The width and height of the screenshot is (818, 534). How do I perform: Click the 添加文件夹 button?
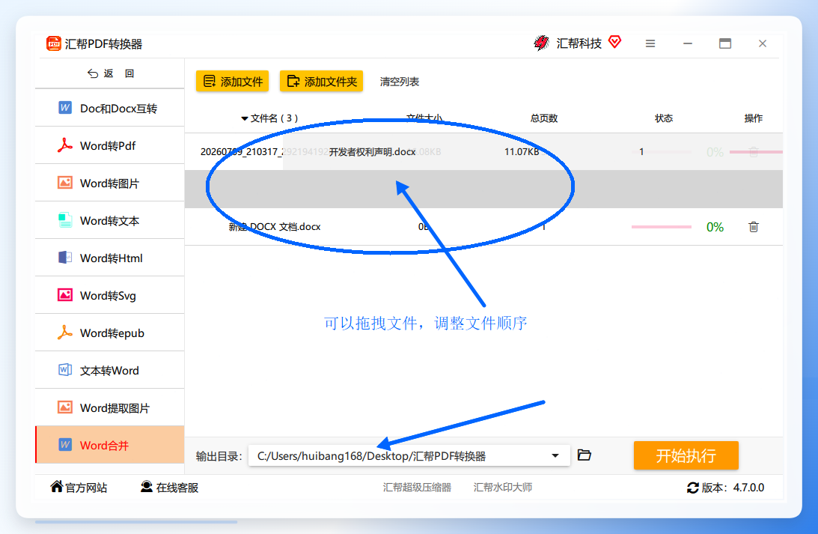[321, 82]
